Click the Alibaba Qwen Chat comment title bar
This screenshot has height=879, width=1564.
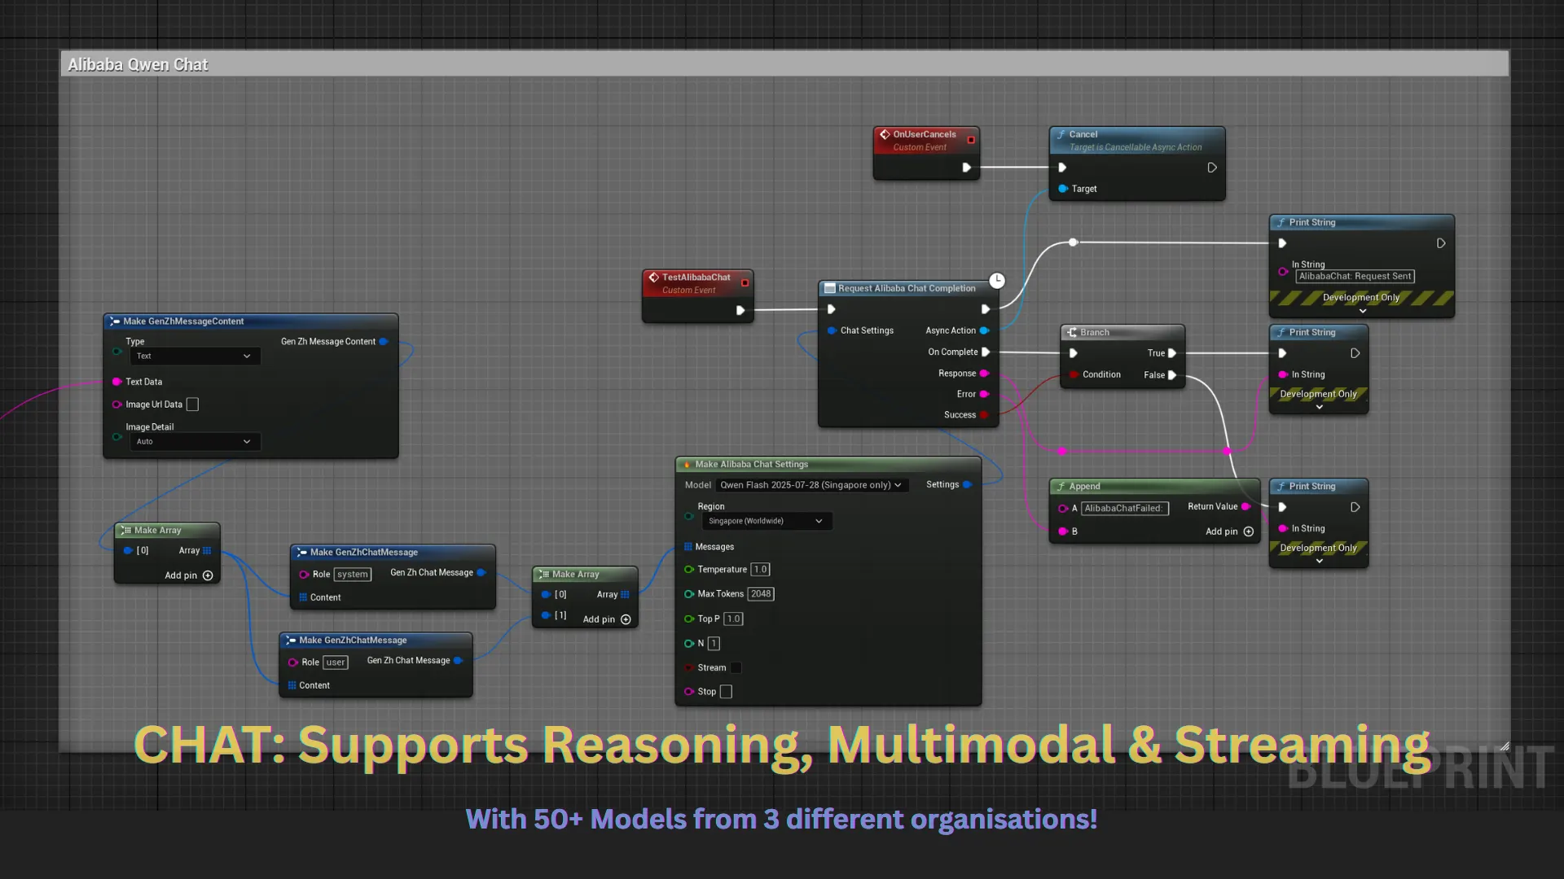point(784,64)
